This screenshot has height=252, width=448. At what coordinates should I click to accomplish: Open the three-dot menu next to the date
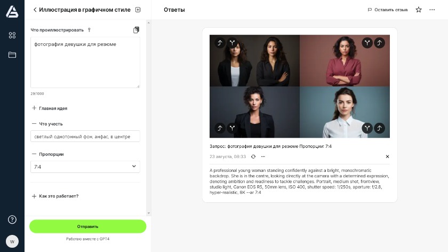tap(263, 156)
